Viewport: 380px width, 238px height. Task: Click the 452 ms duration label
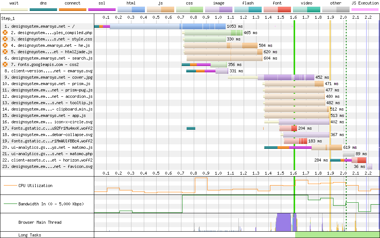pyautogui.click(x=322, y=78)
